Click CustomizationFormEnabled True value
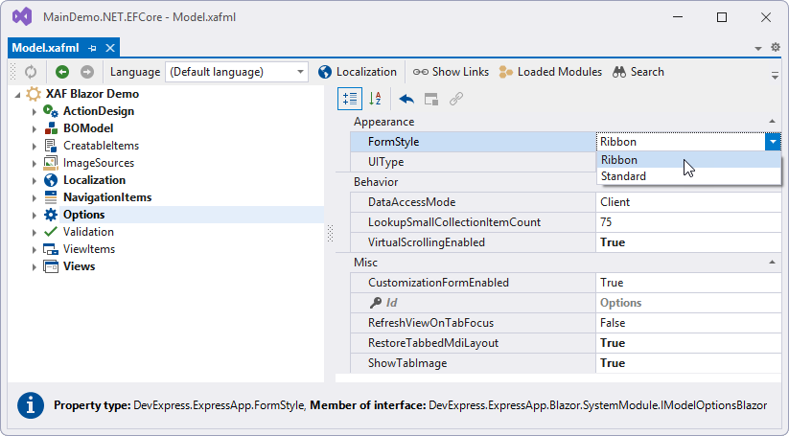Image resolution: width=789 pixels, height=436 pixels. point(688,283)
